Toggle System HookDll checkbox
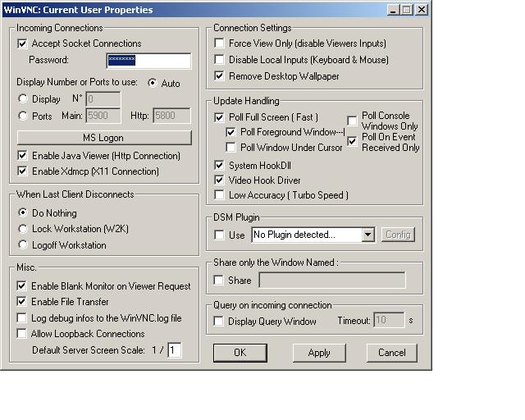Image resolution: width=525 pixels, height=420 pixels. (x=219, y=165)
